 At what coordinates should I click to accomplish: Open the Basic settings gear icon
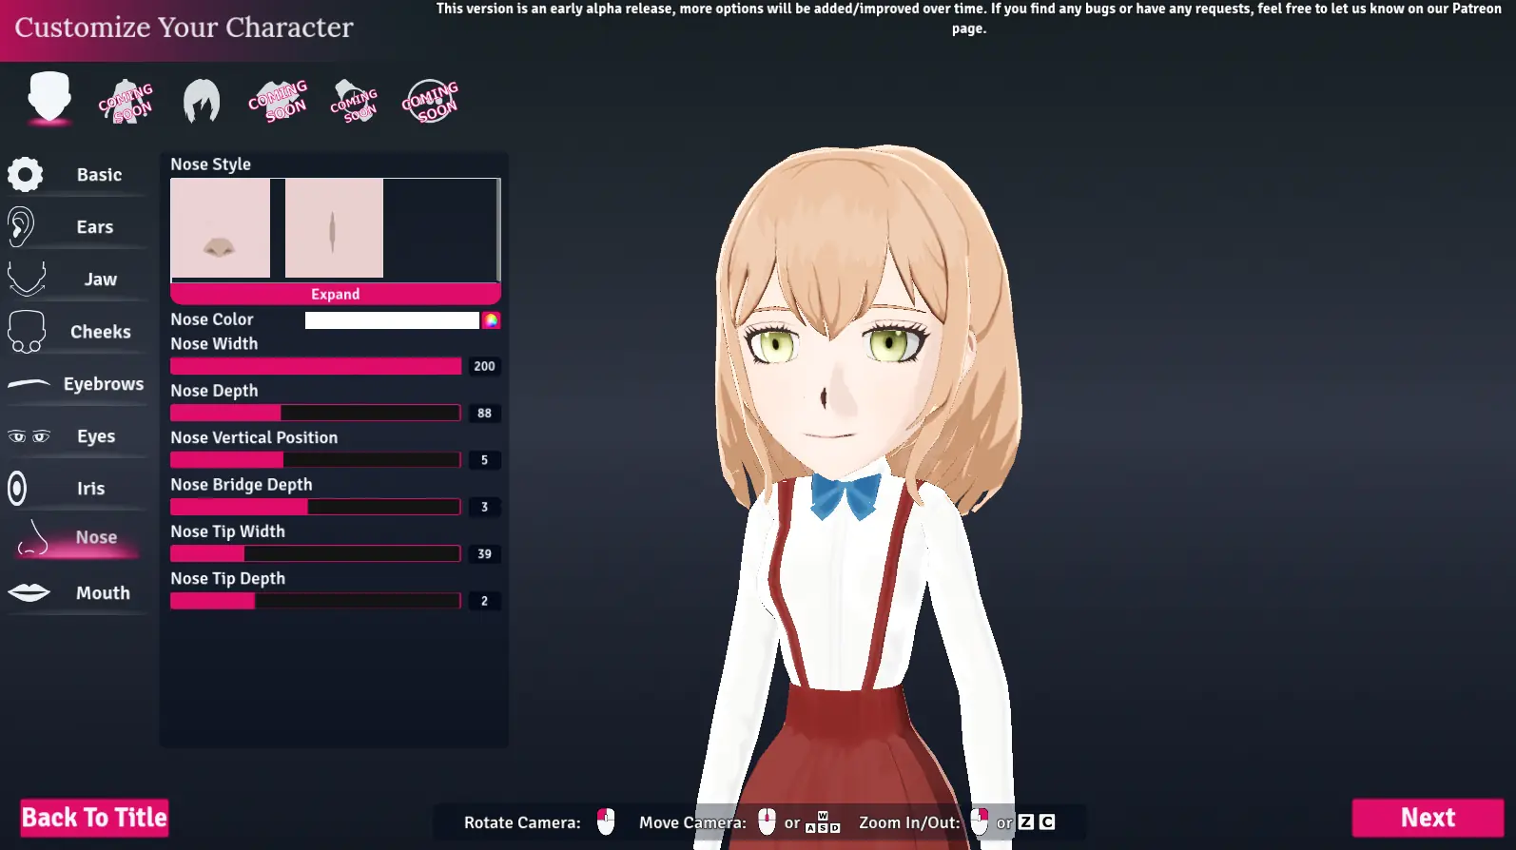point(26,175)
